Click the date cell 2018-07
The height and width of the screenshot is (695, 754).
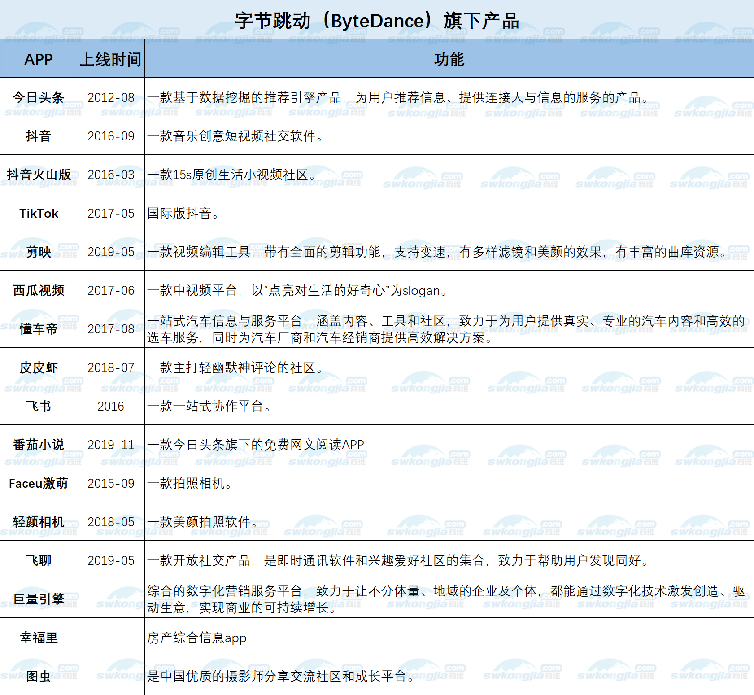pyautogui.click(x=111, y=367)
